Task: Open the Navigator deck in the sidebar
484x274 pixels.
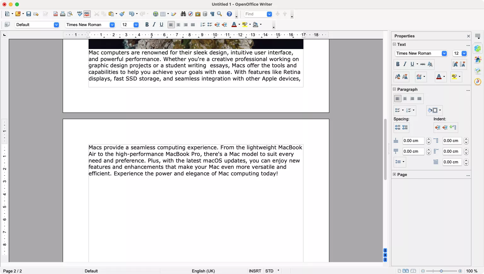Action: click(x=478, y=81)
